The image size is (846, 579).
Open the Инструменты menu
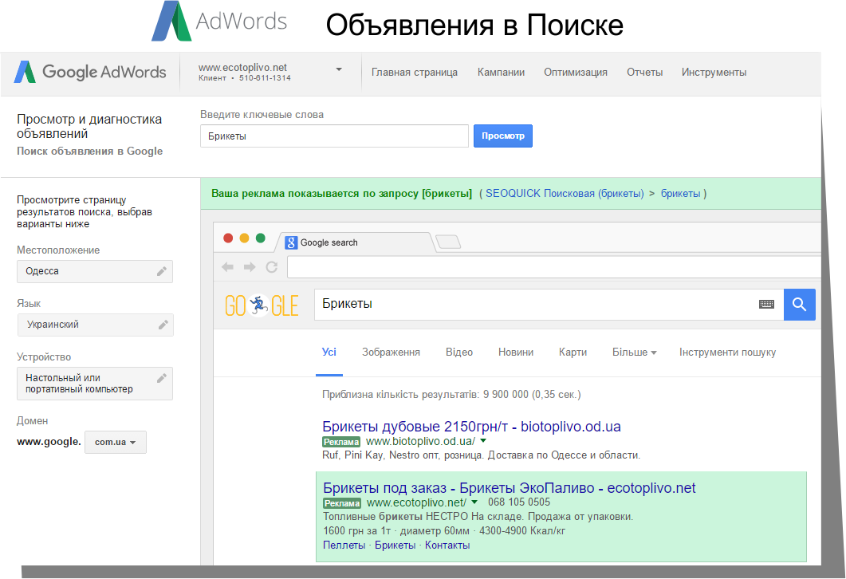click(x=714, y=73)
